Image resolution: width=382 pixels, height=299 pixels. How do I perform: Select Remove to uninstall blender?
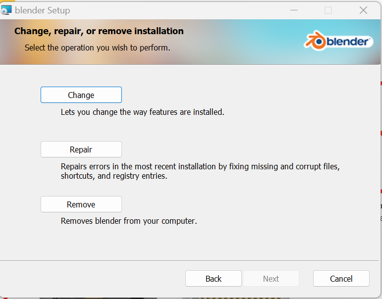(81, 204)
